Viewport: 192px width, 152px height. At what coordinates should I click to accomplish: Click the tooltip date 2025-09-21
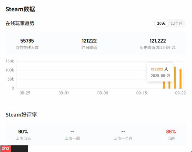161,76
